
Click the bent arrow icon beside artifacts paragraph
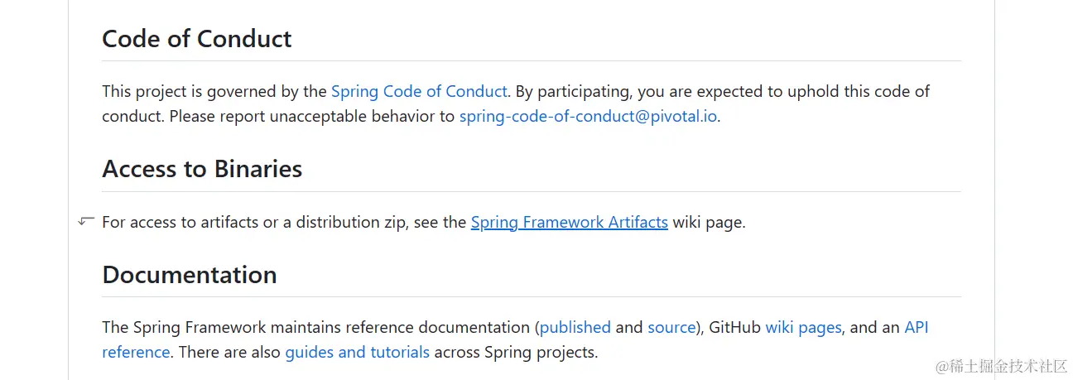(86, 221)
